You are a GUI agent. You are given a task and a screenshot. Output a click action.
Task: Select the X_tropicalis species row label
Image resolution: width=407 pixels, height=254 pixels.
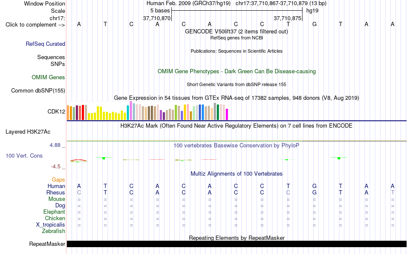point(51,225)
